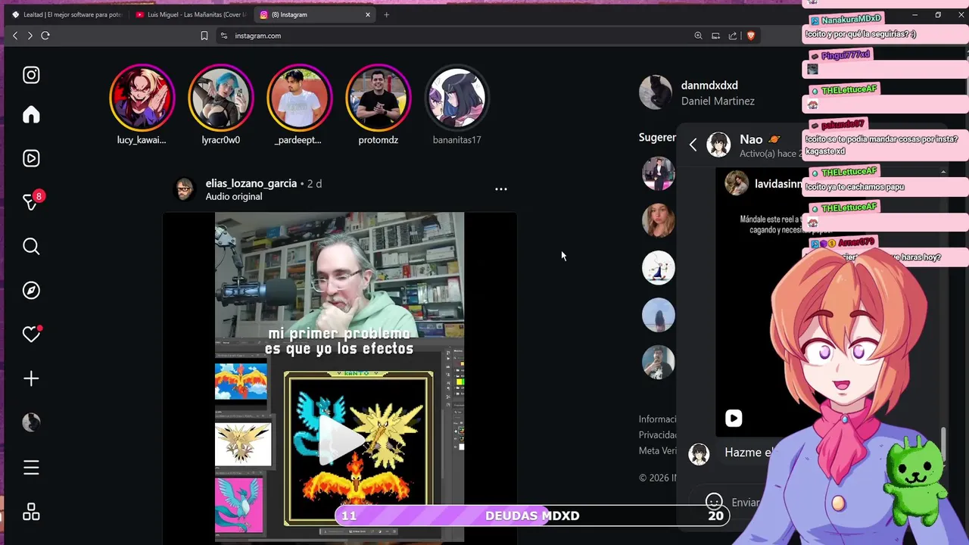Open elias_lozano_garcia profile link
Viewport: 969px width, 545px height.
click(251, 183)
